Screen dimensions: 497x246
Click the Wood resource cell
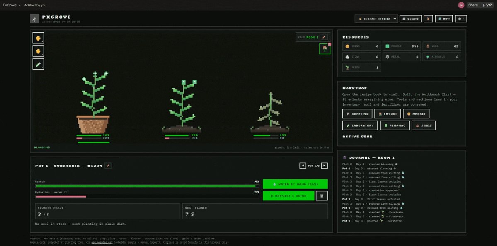pyautogui.click(x=442, y=46)
